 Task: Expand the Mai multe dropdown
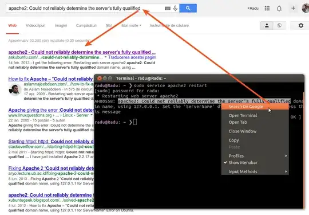[131, 25]
